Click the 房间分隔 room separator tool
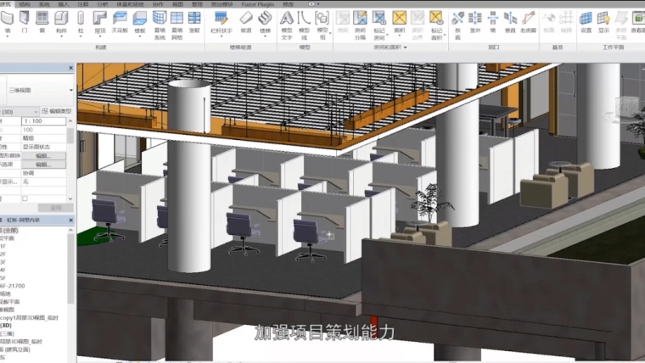 (360, 20)
